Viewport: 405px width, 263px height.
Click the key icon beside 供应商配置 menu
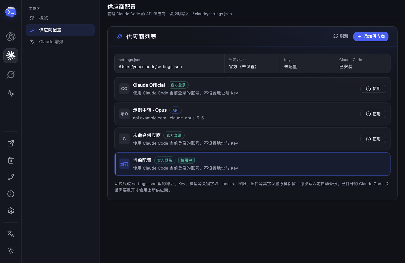pos(32,30)
